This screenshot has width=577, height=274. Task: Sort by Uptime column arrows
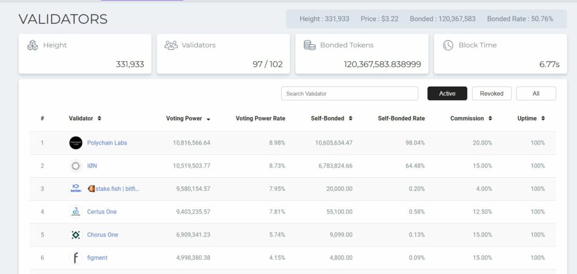[x=543, y=118]
